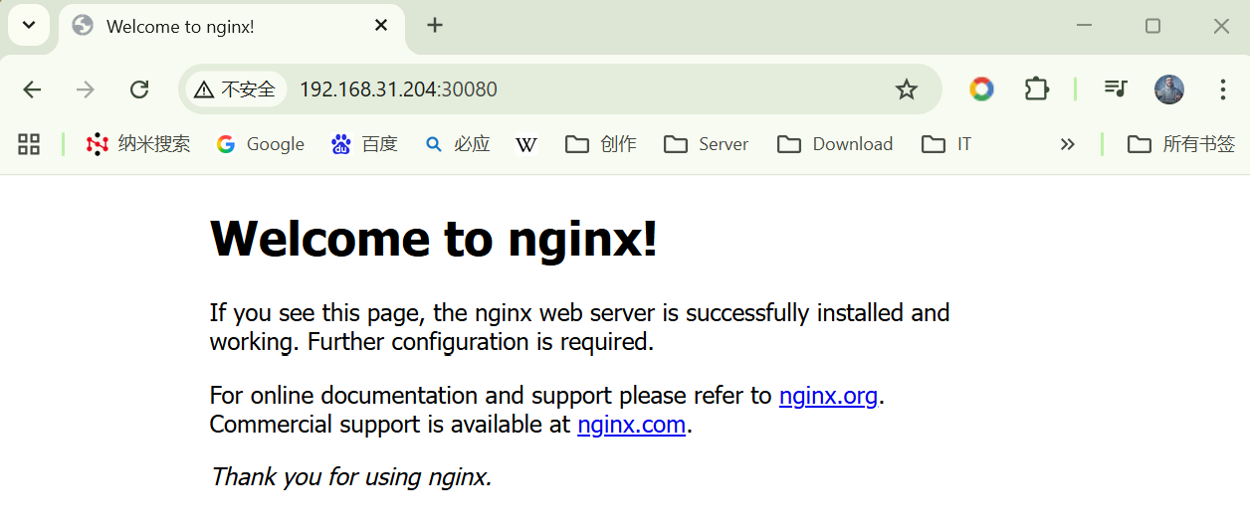The image size is (1250, 530).
Task: Open the Download bookmarks folder
Action: [x=835, y=144]
